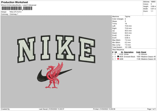This screenshot has height=111, width=157.
Task: Select the Description column header
Action: point(128,52)
